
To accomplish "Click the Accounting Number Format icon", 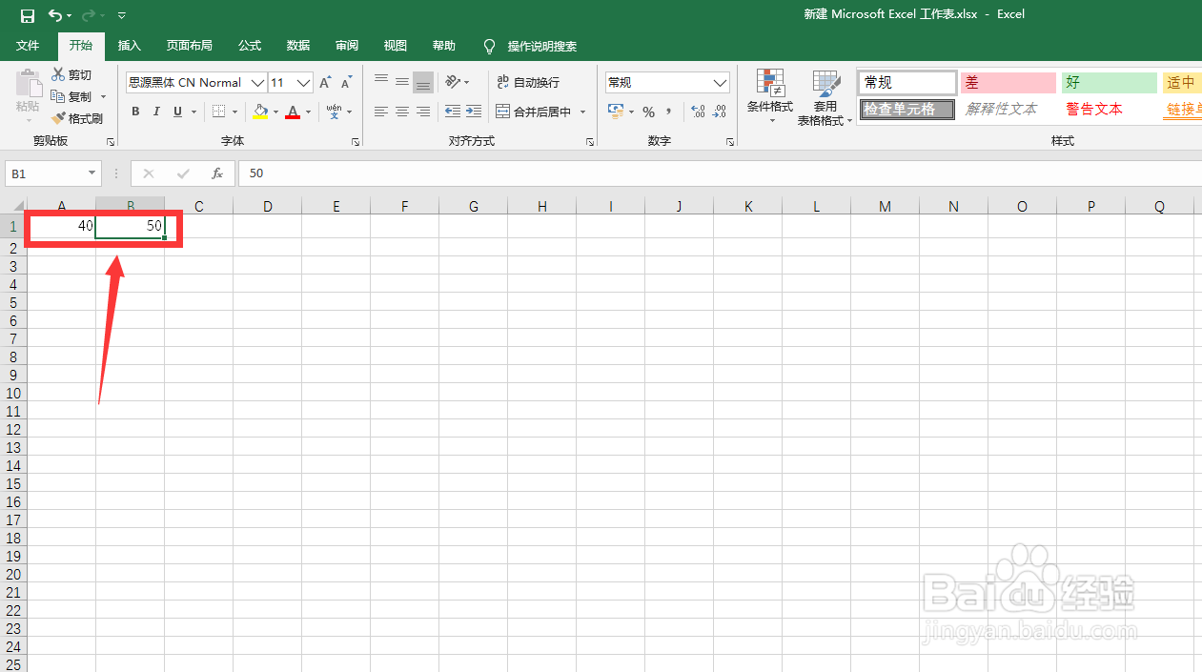I will 616,112.
